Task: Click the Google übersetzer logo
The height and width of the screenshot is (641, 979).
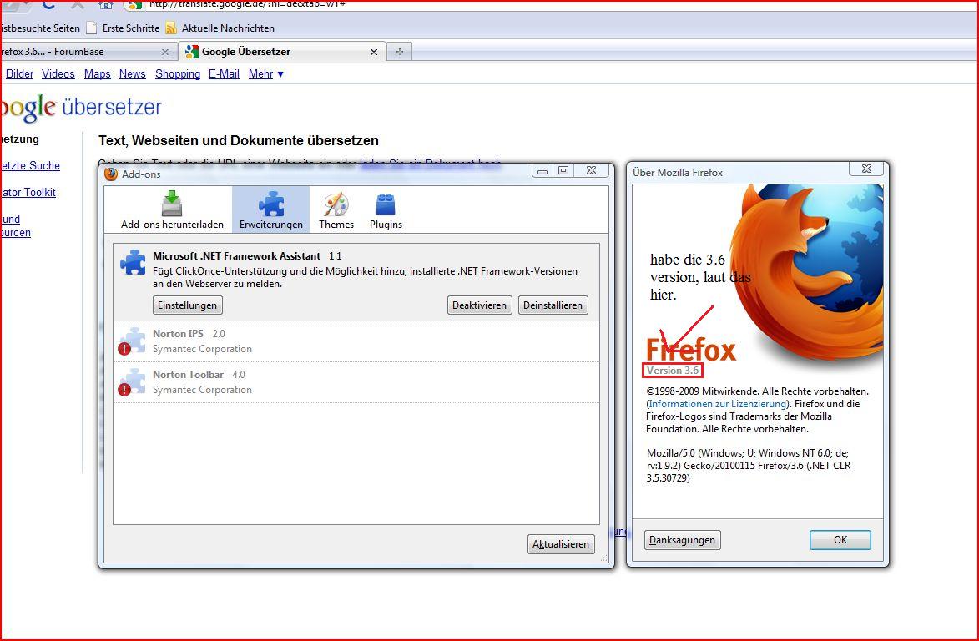Action: coord(81,108)
